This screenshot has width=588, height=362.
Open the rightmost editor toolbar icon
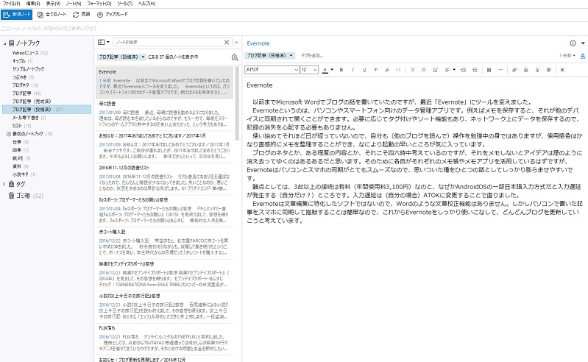pos(562,70)
